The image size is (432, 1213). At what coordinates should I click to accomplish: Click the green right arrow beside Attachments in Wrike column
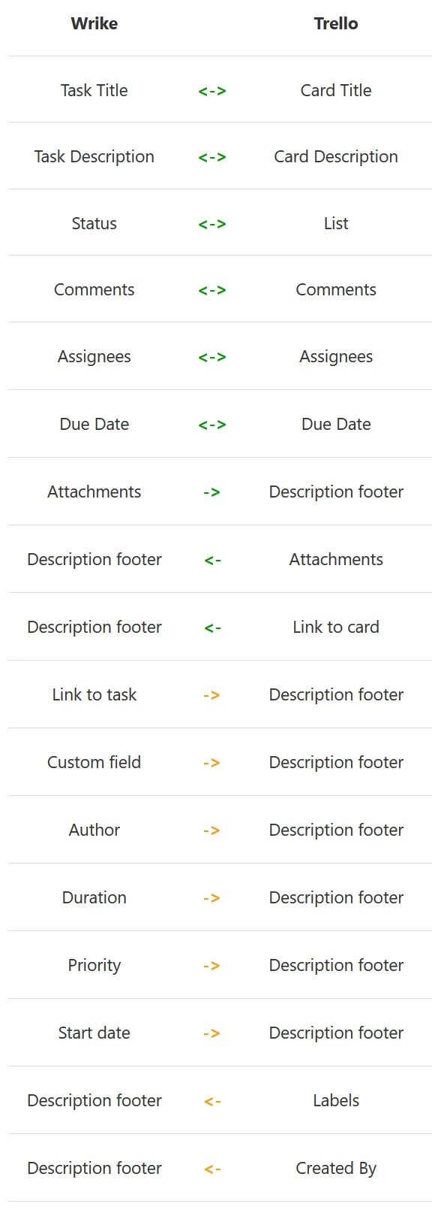(211, 492)
